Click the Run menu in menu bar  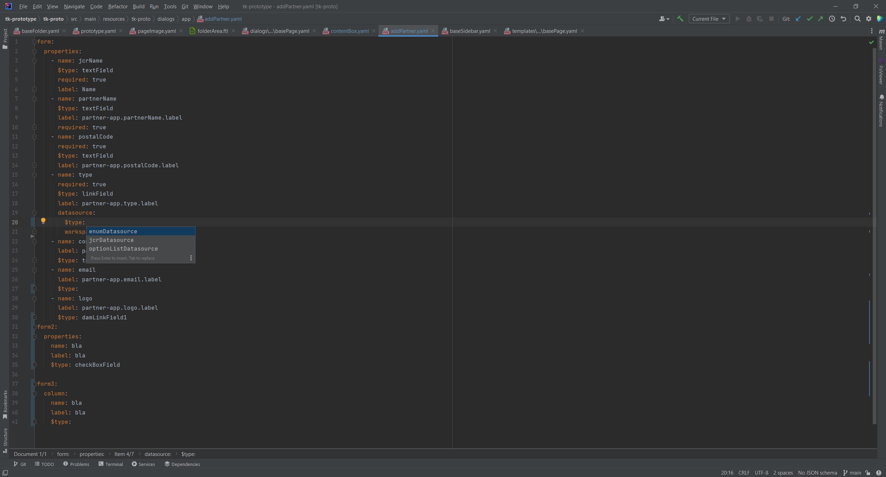tap(153, 7)
